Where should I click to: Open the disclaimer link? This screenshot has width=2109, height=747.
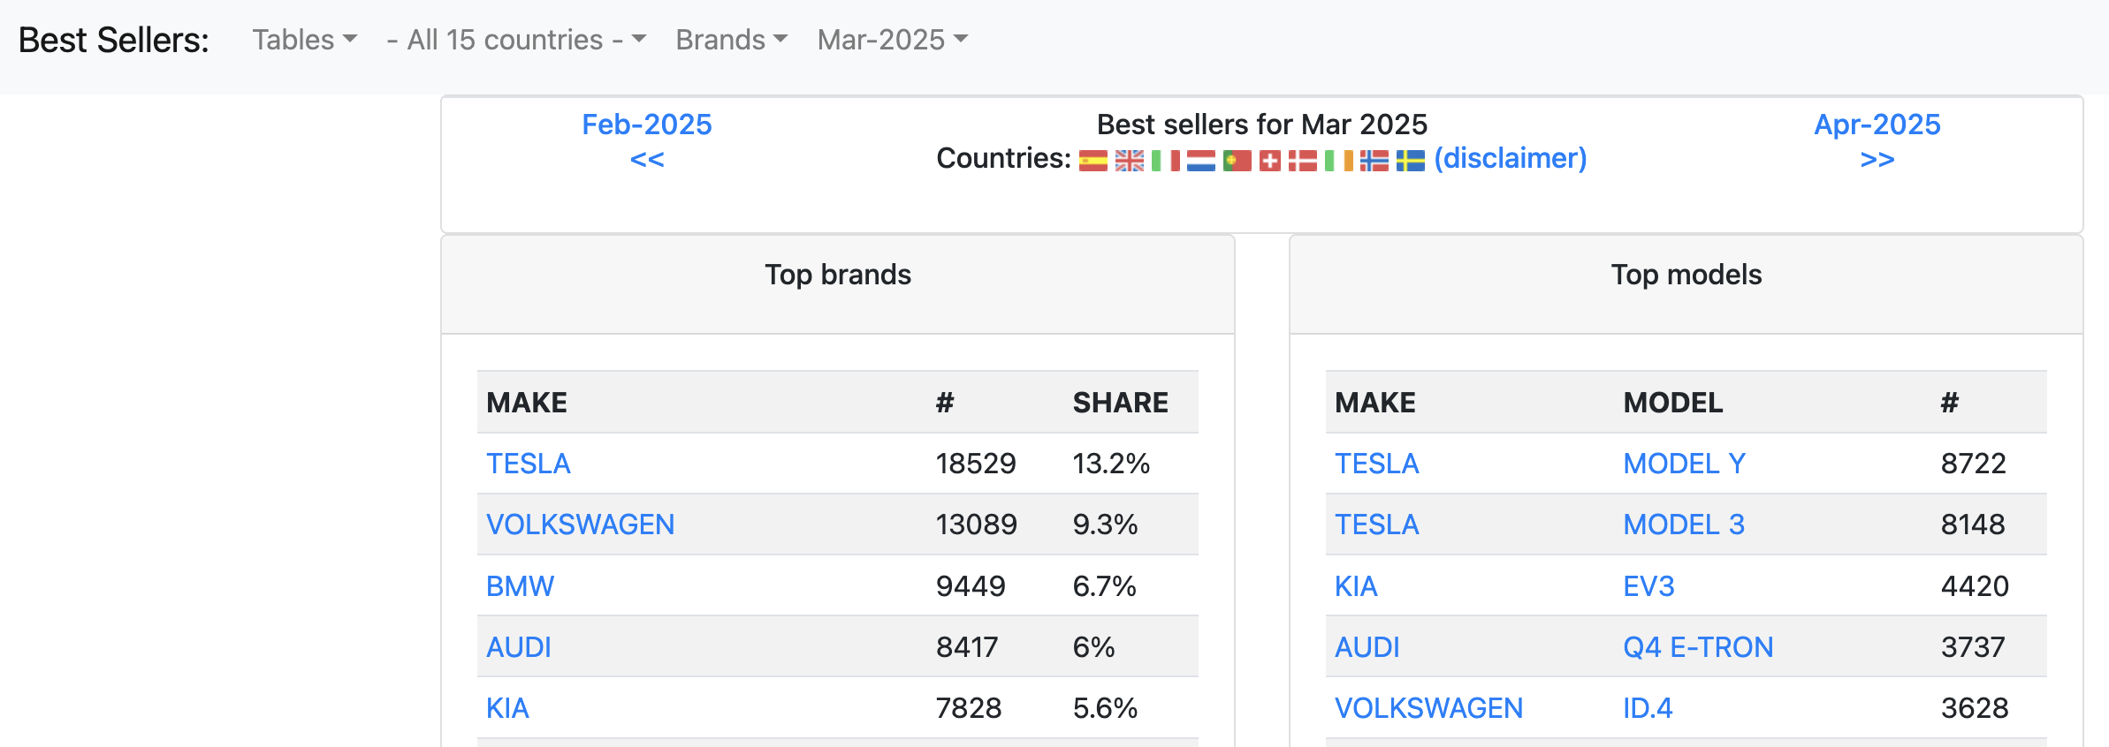1510,158
